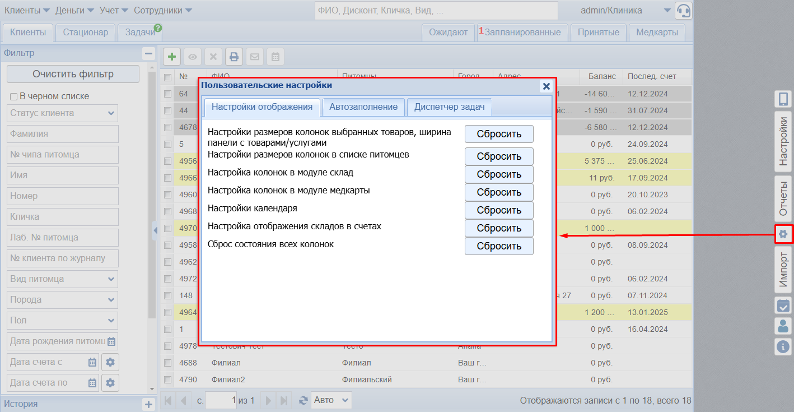Click the 'Очистить фильтр' button

[x=73, y=74]
